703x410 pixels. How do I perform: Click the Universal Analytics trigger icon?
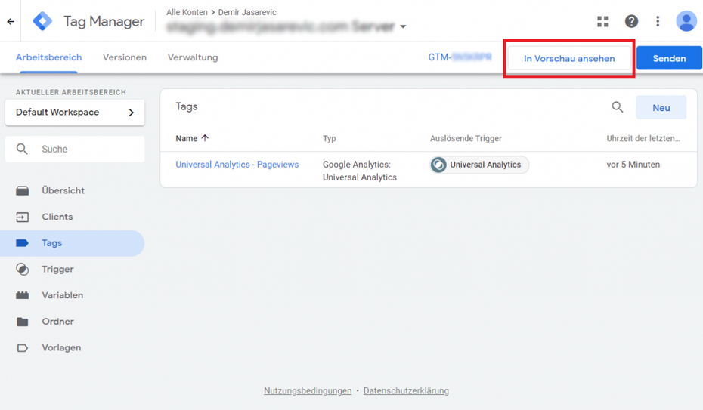pos(438,165)
